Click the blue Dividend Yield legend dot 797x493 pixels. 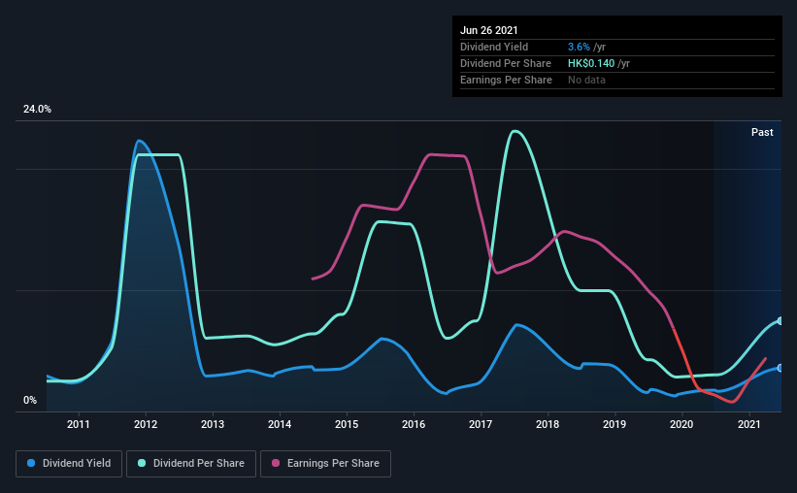click(x=31, y=463)
